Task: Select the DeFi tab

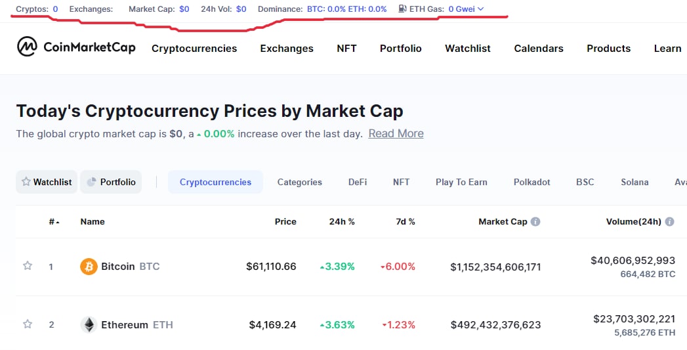Action: pyautogui.click(x=358, y=182)
